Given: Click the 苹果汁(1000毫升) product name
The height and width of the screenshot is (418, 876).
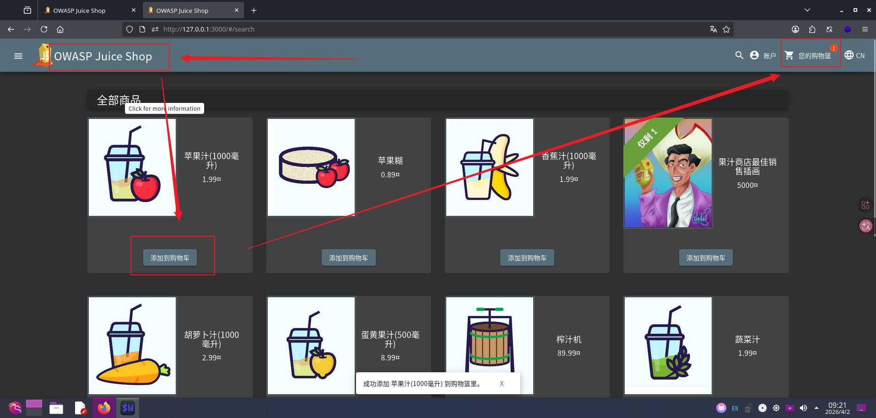Looking at the screenshot, I should [x=211, y=161].
